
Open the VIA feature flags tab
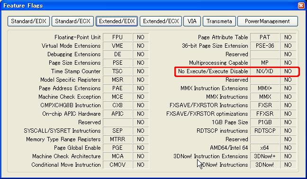(x=192, y=21)
